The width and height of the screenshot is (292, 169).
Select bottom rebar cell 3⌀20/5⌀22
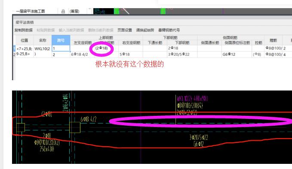point(182,54)
